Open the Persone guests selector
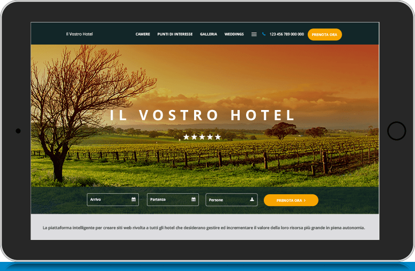 coord(232,200)
